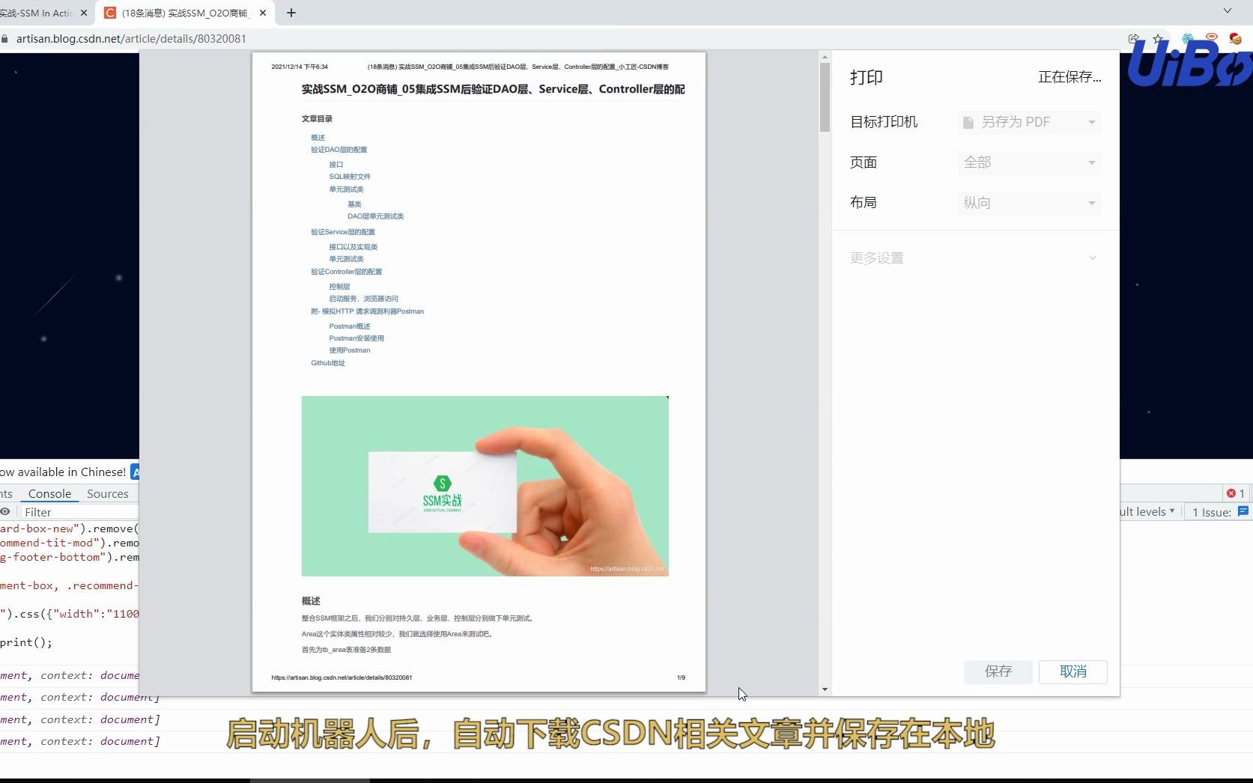Screen dimensions: 1253x783
Task: Open the teal hexagon browser extension
Action: [1187, 39]
